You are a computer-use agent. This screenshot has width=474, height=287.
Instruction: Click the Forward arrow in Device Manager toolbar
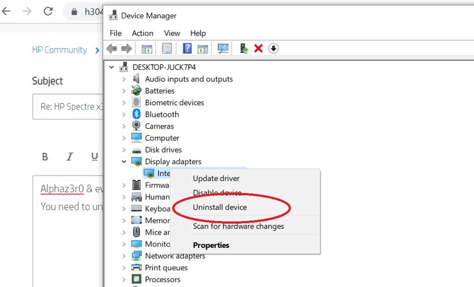126,49
